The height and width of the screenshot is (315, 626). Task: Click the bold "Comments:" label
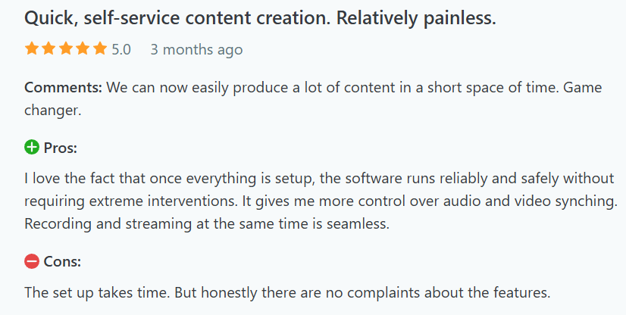(64, 87)
